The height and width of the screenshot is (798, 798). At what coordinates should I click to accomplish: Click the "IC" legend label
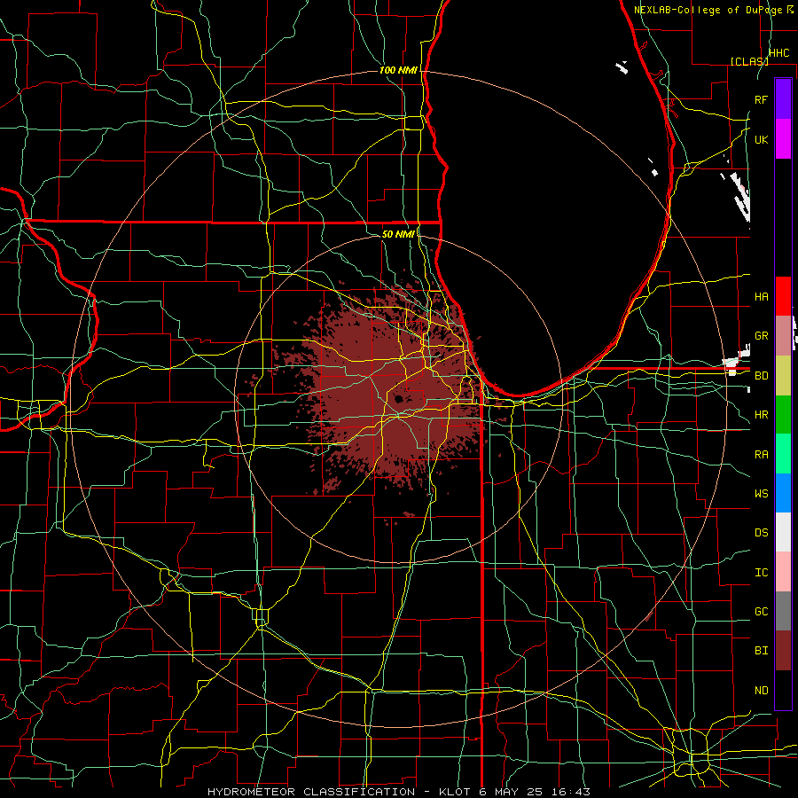point(761,573)
